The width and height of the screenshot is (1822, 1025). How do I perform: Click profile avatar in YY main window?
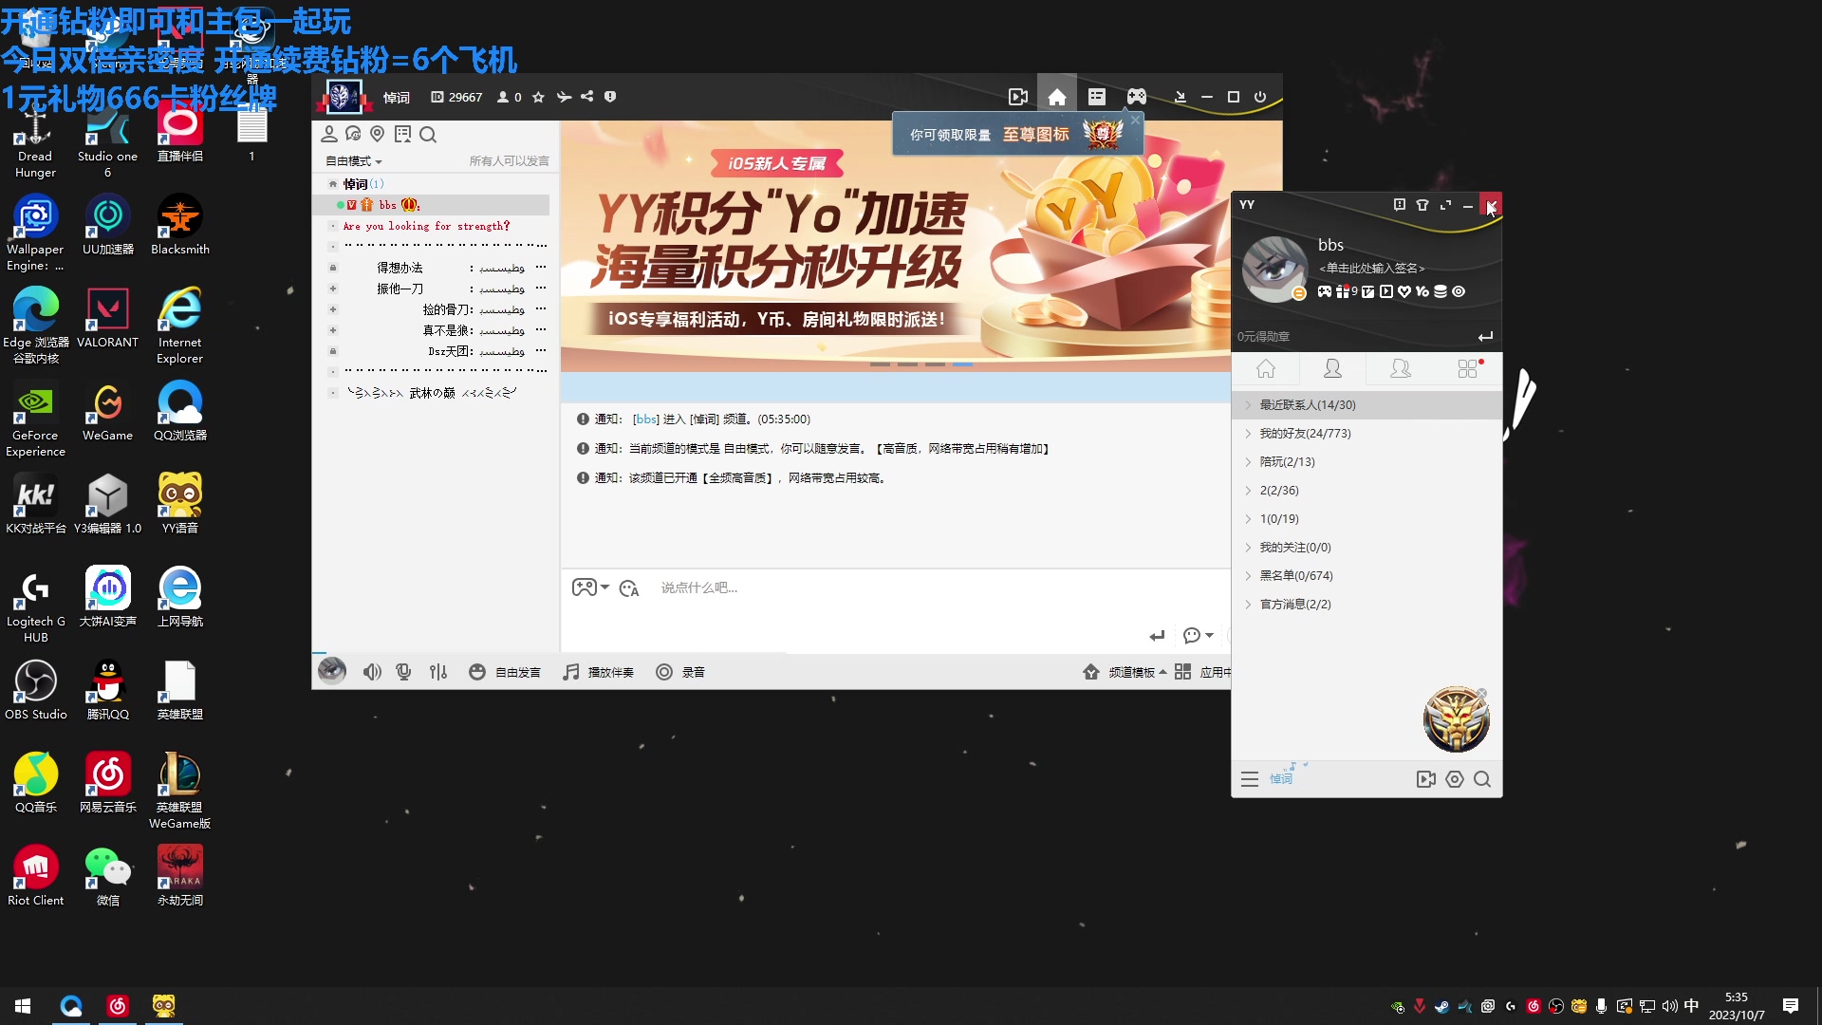point(1274,269)
